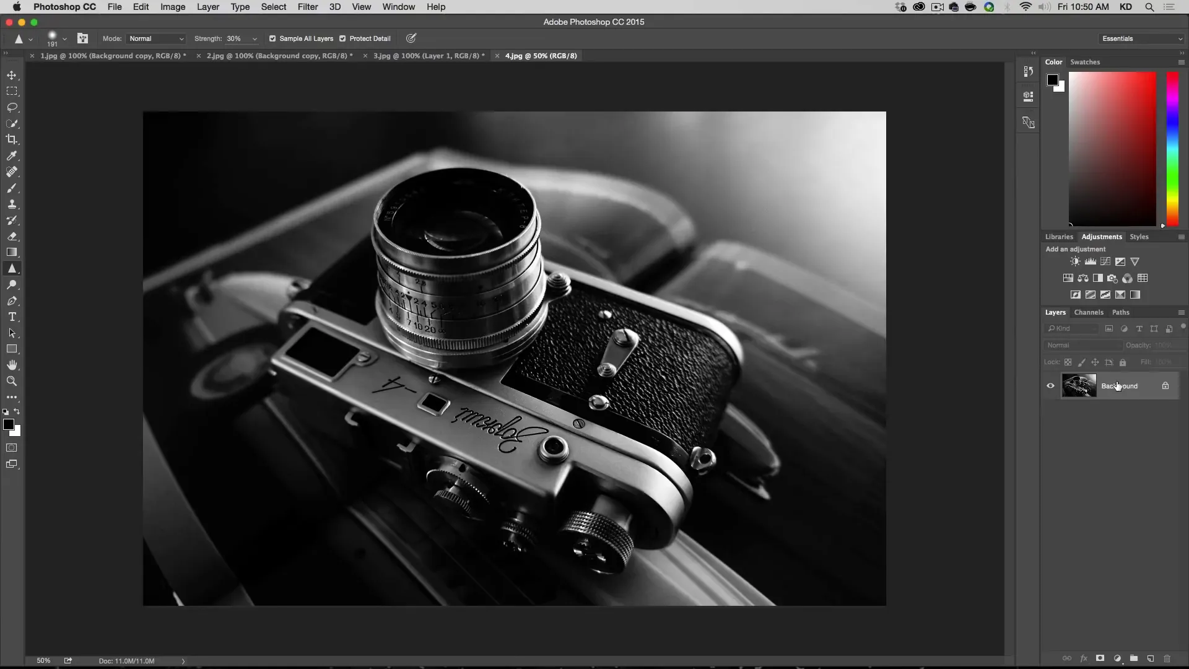Select the Rectangular Marquee tool
1189x669 pixels.
12,91
